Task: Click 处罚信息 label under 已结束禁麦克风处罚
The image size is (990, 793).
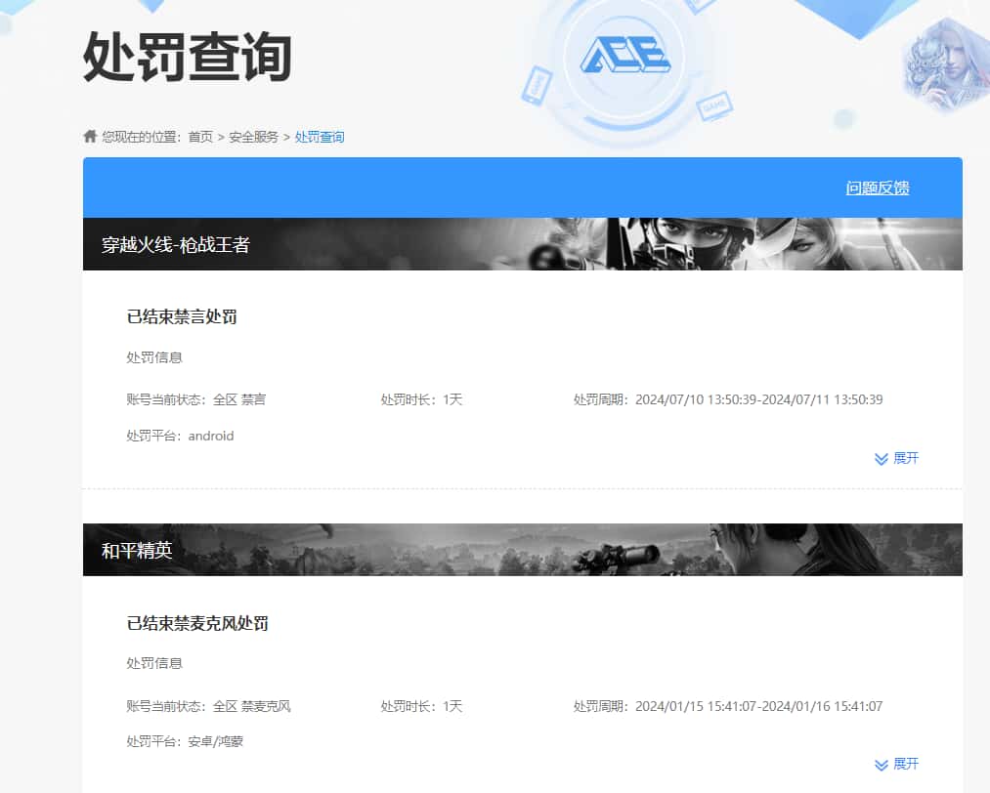Action: (x=154, y=663)
